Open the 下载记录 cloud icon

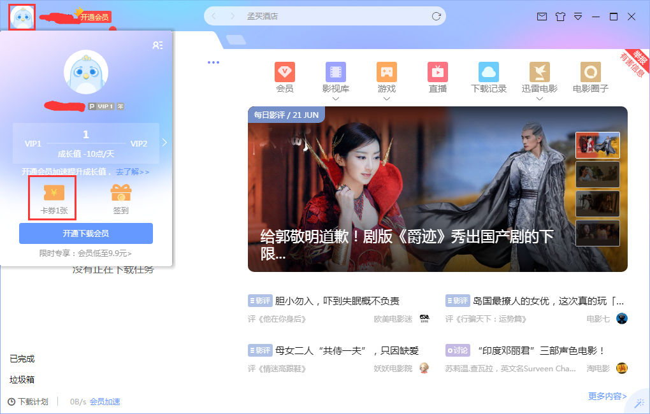pos(489,72)
